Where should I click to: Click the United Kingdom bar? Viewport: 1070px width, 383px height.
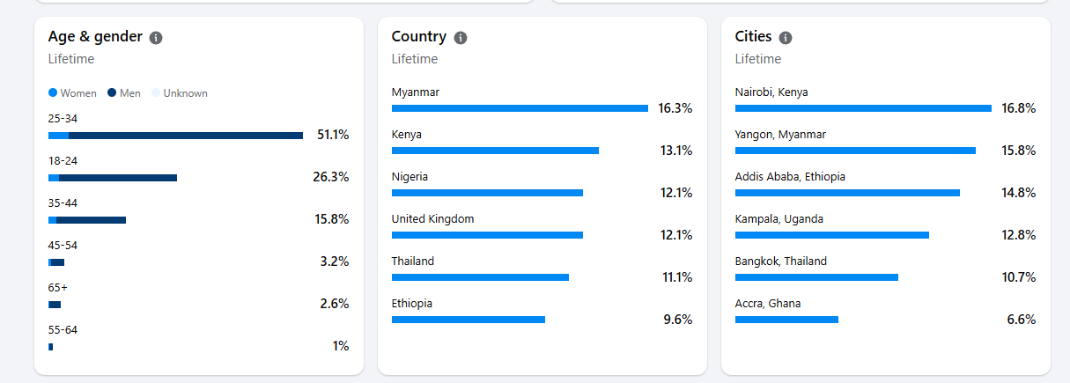pyautogui.click(x=487, y=235)
